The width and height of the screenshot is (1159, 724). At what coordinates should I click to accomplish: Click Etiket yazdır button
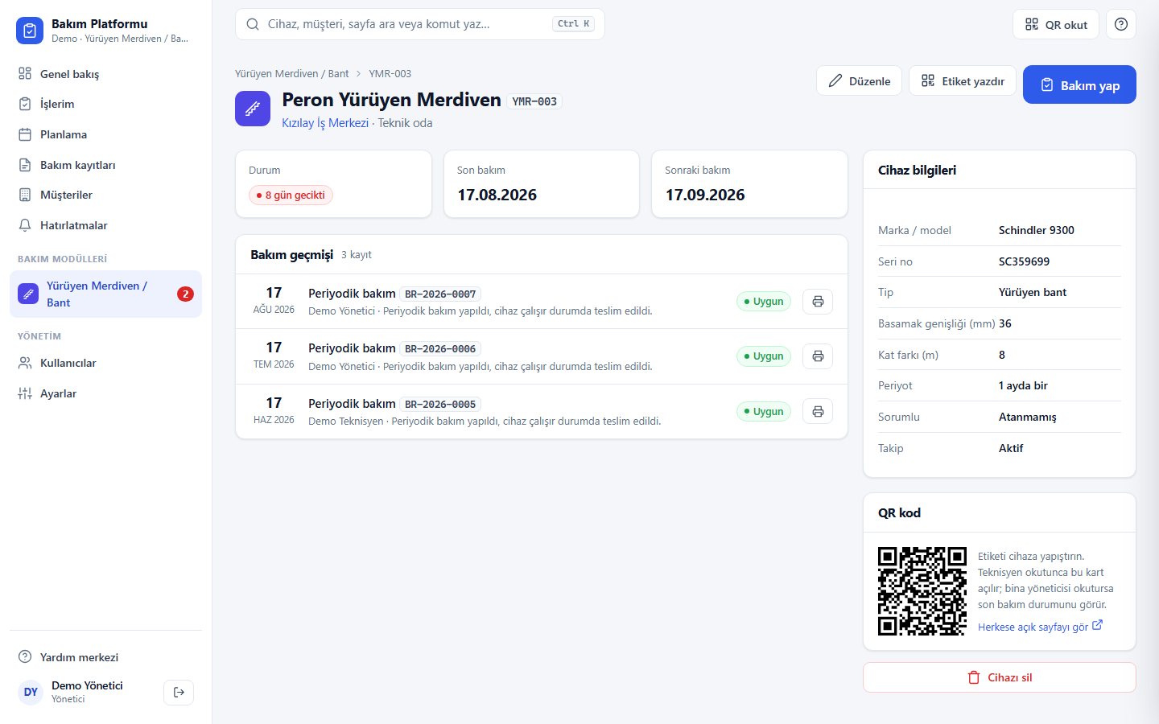963,80
